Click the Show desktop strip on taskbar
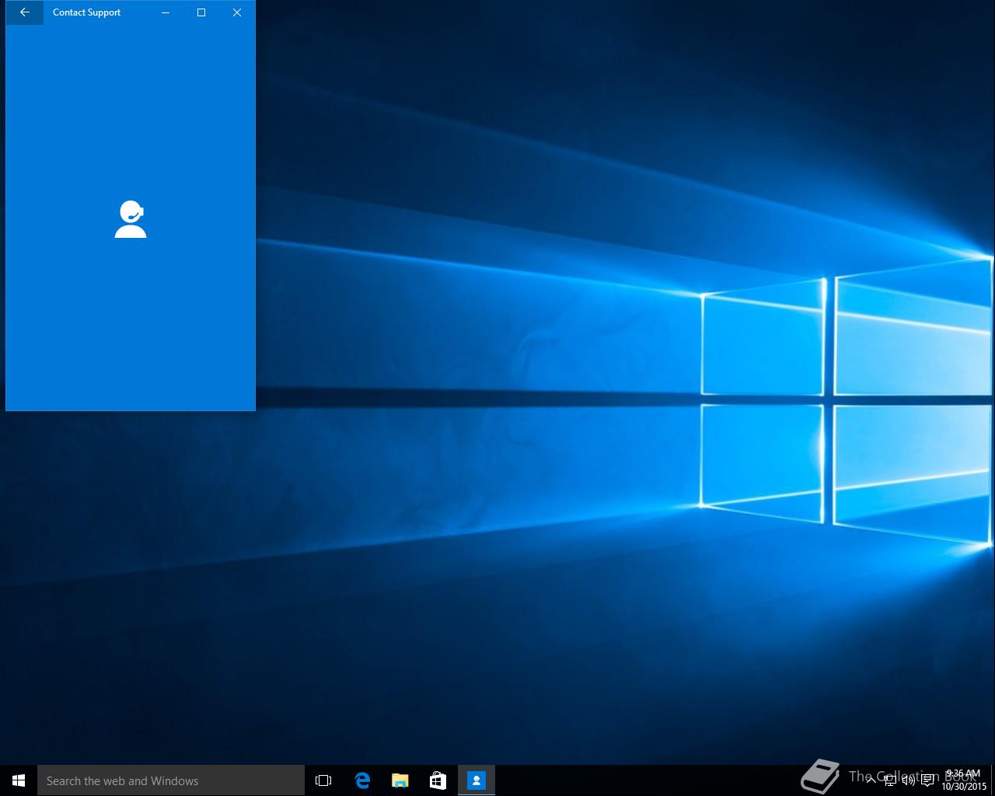995x796 pixels. (993, 780)
